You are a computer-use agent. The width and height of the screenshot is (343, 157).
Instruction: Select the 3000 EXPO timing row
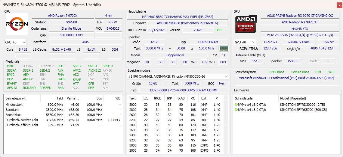click(x=176, y=145)
